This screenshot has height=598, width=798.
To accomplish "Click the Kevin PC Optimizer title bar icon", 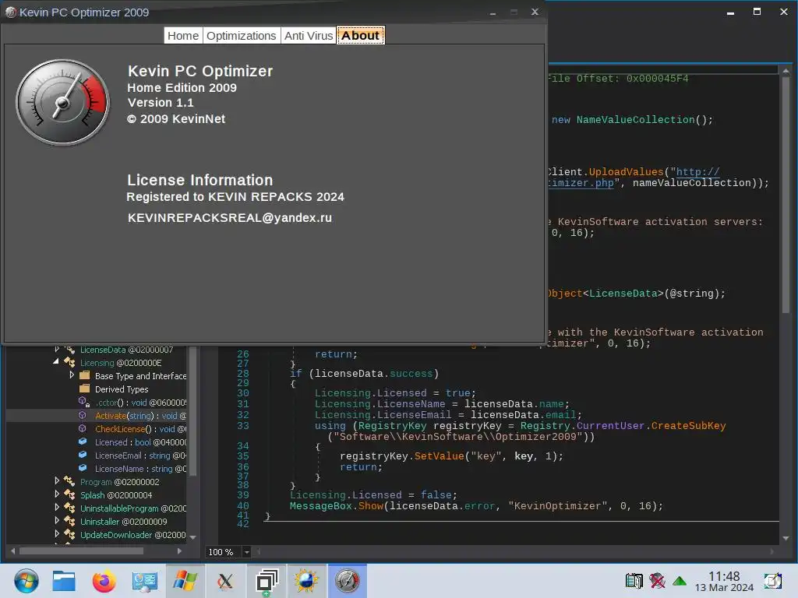I will [x=11, y=12].
